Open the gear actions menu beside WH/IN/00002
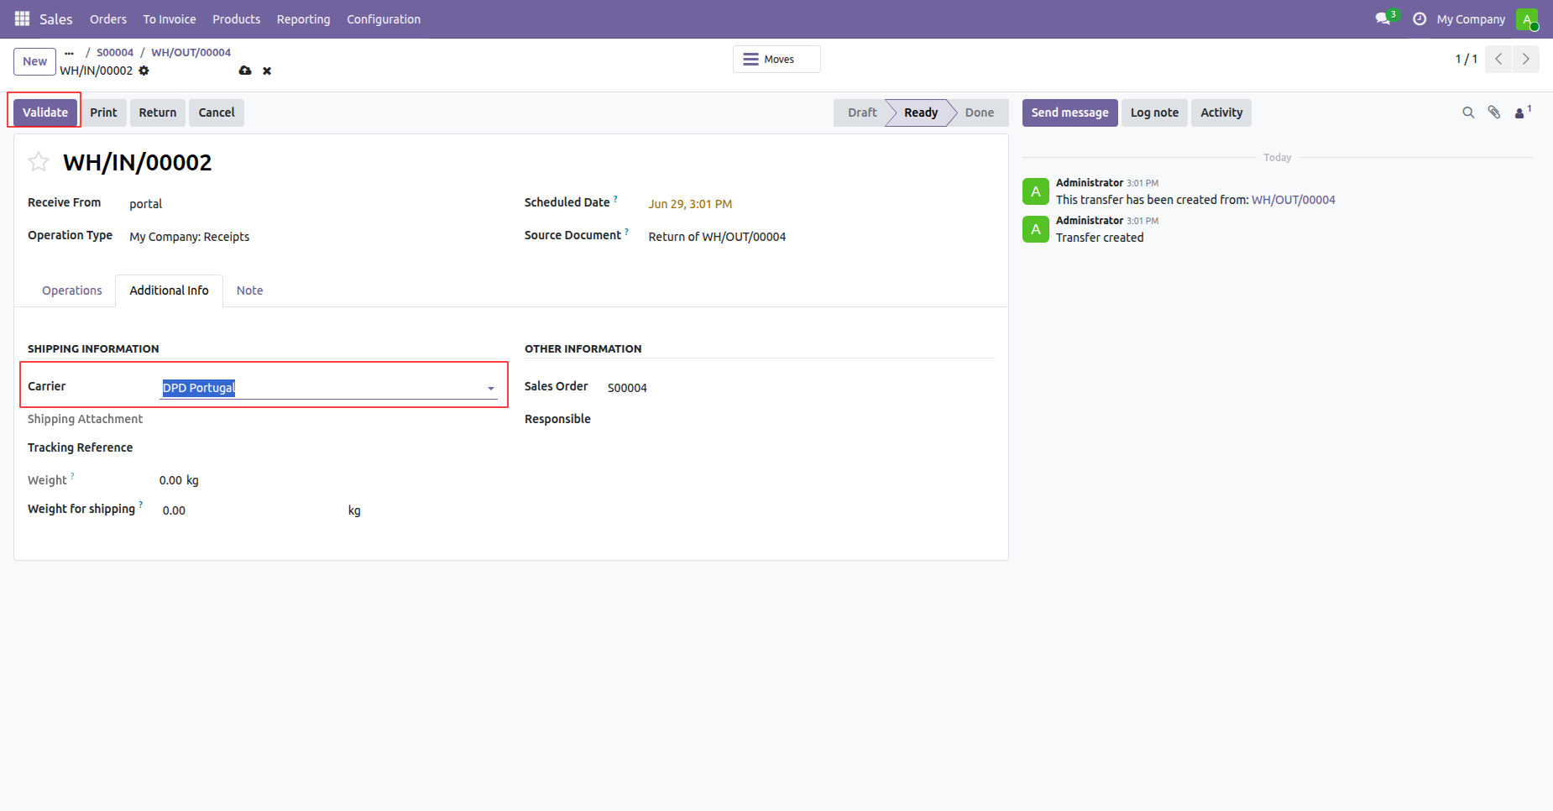This screenshot has height=811, width=1553. [x=144, y=71]
